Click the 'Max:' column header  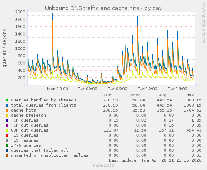tap(191, 95)
